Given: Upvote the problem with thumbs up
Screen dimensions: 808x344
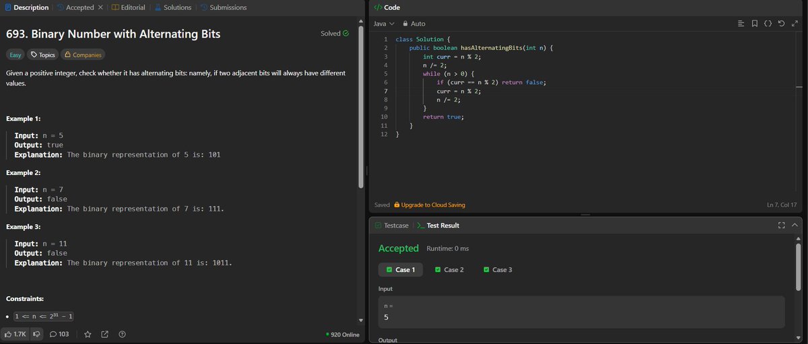Looking at the screenshot, I should tap(15, 334).
